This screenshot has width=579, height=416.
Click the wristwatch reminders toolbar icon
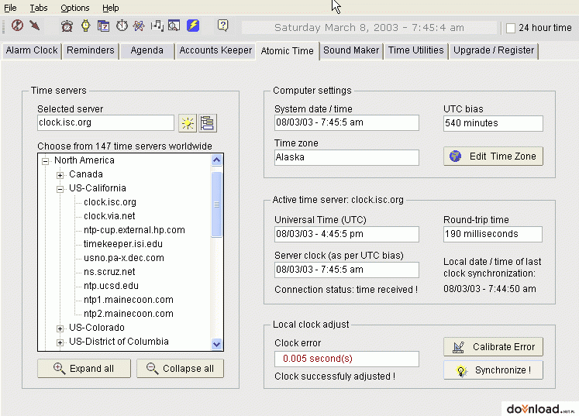(x=86, y=26)
